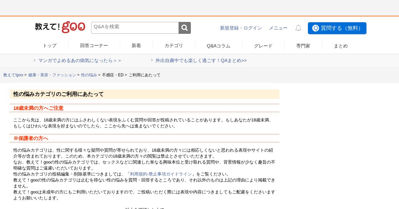This screenshot has width=399, height=209.
Task: Click ご利用にあたって breadcrumb text
Action: click(x=145, y=75)
